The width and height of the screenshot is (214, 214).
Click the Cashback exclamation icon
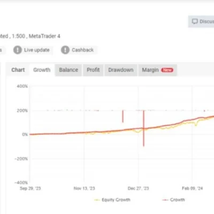pyautogui.click(x=65, y=50)
